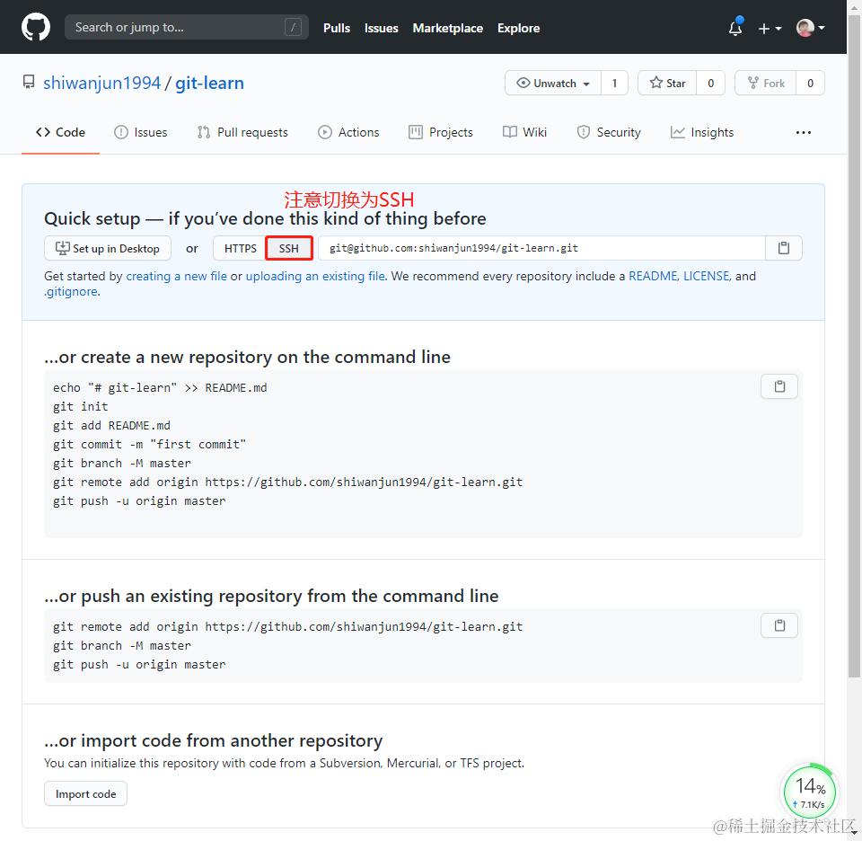Image resolution: width=862 pixels, height=841 pixels.
Task: Expand the Unwatch dropdown
Action: [553, 83]
